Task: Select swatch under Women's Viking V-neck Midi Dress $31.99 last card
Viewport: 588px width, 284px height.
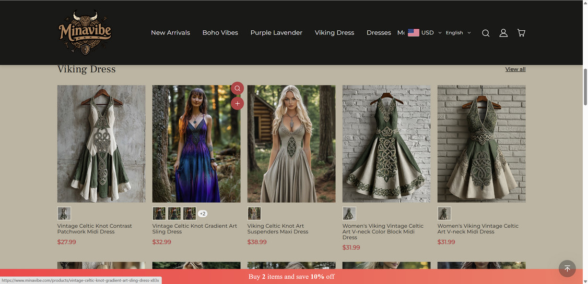Action: (x=444, y=214)
